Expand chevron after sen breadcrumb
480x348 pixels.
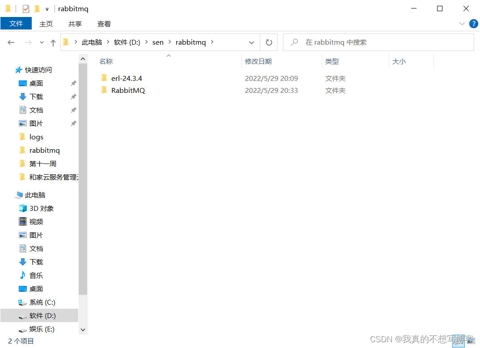point(169,42)
